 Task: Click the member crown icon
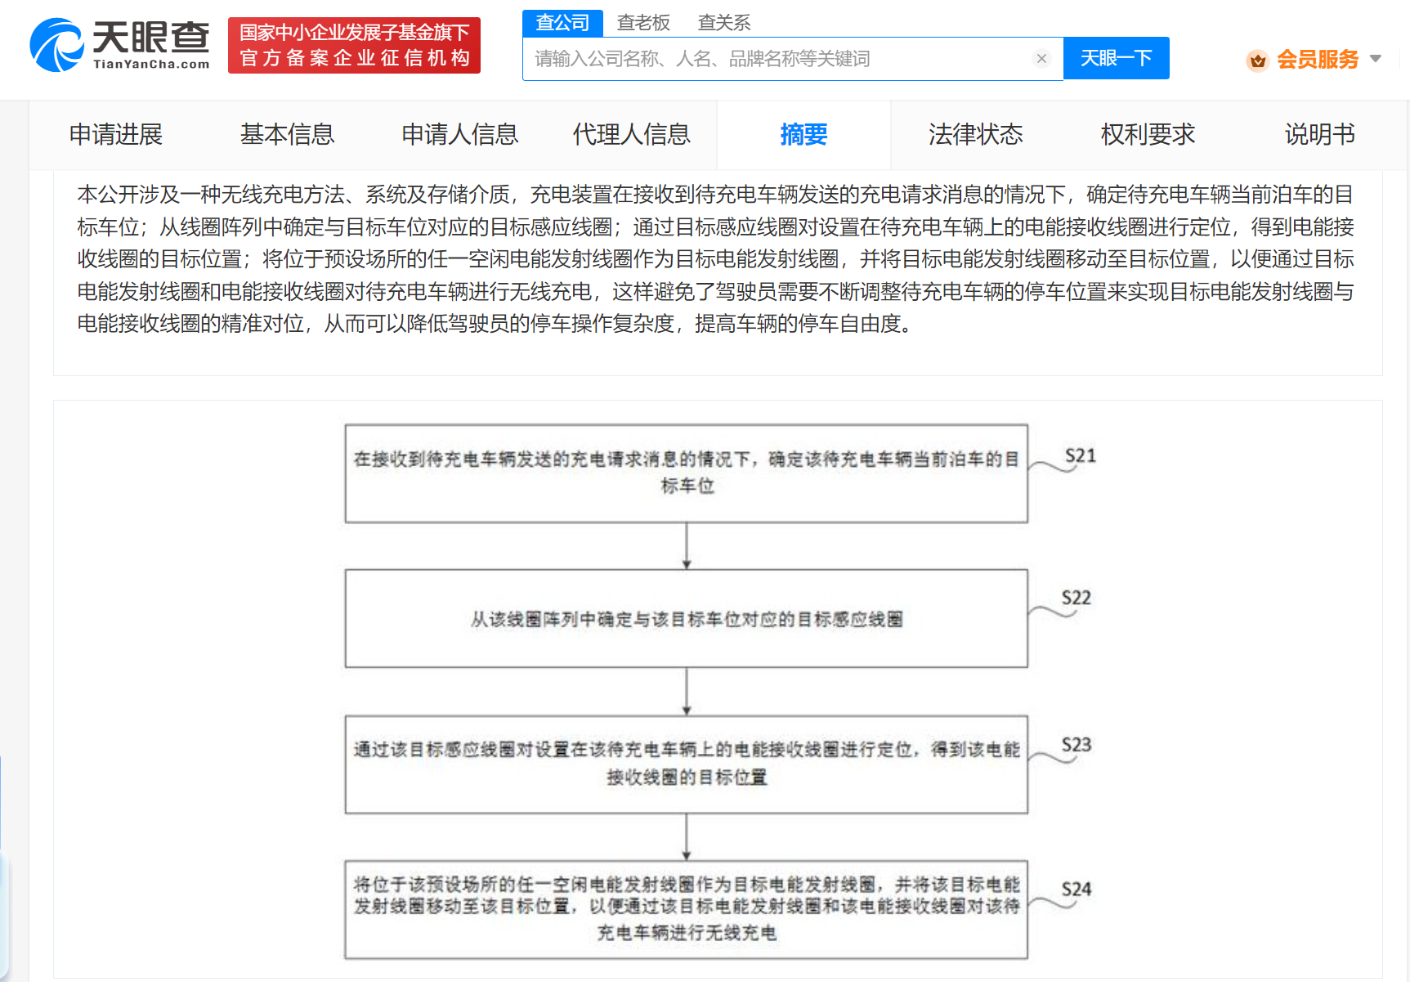[1257, 60]
